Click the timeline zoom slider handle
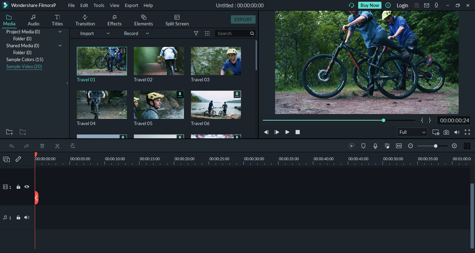The image size is (475, 253). [435, 146]
